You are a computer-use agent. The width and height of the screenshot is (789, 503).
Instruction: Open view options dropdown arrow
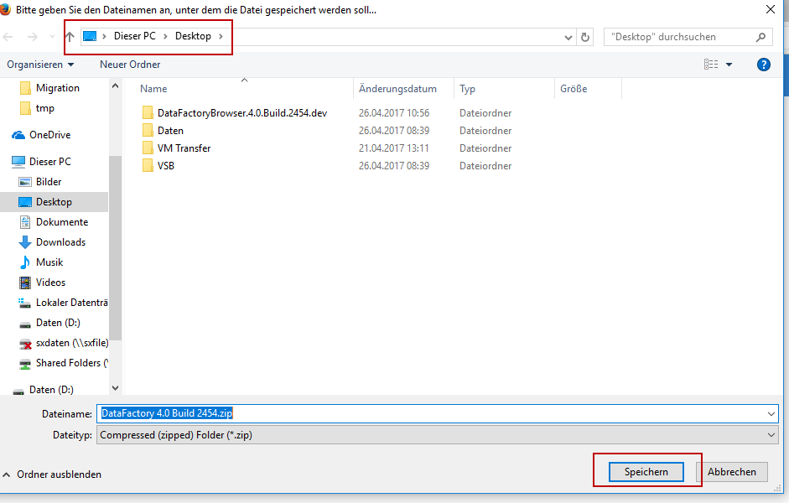pos(729,65)
